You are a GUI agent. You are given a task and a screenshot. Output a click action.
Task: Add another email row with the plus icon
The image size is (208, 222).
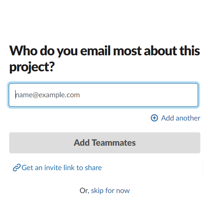[x=154, y=118]
